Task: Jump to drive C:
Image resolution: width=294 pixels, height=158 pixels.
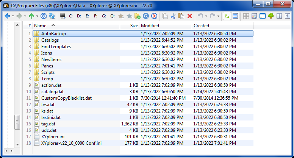Action: [71, 16]
